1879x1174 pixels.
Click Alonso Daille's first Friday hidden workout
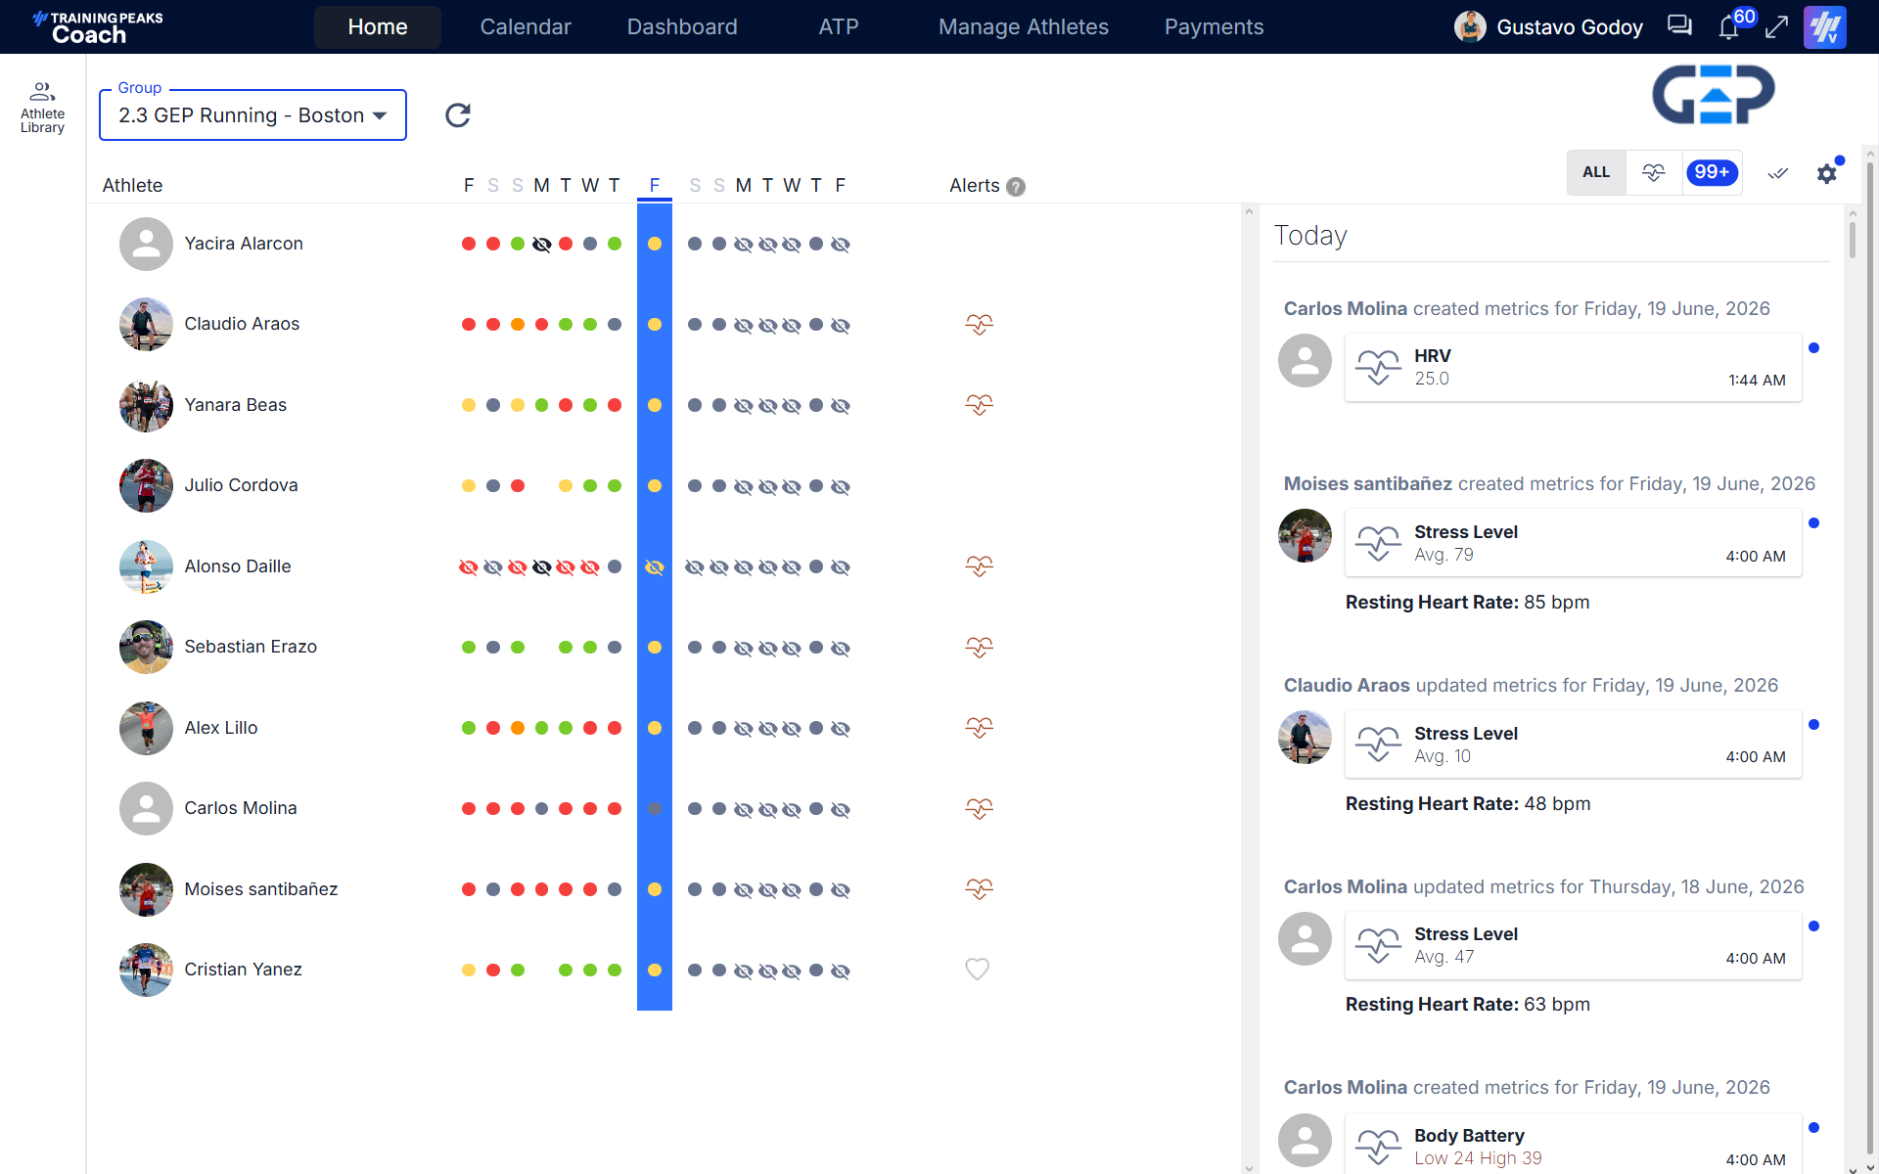click(469, 566)
